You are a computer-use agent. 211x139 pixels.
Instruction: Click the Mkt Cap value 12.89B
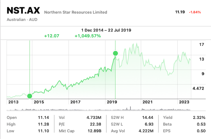pyautogui.click(x=94, y=131)
